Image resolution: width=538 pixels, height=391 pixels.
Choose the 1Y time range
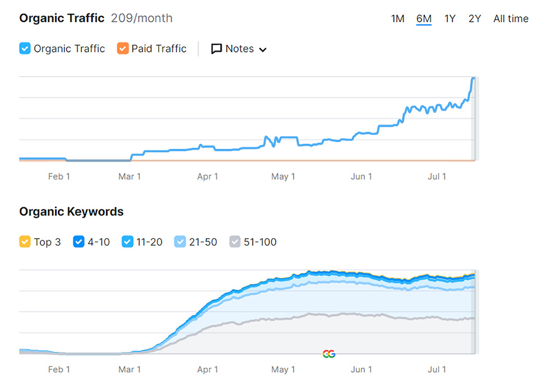coord(450,18)
